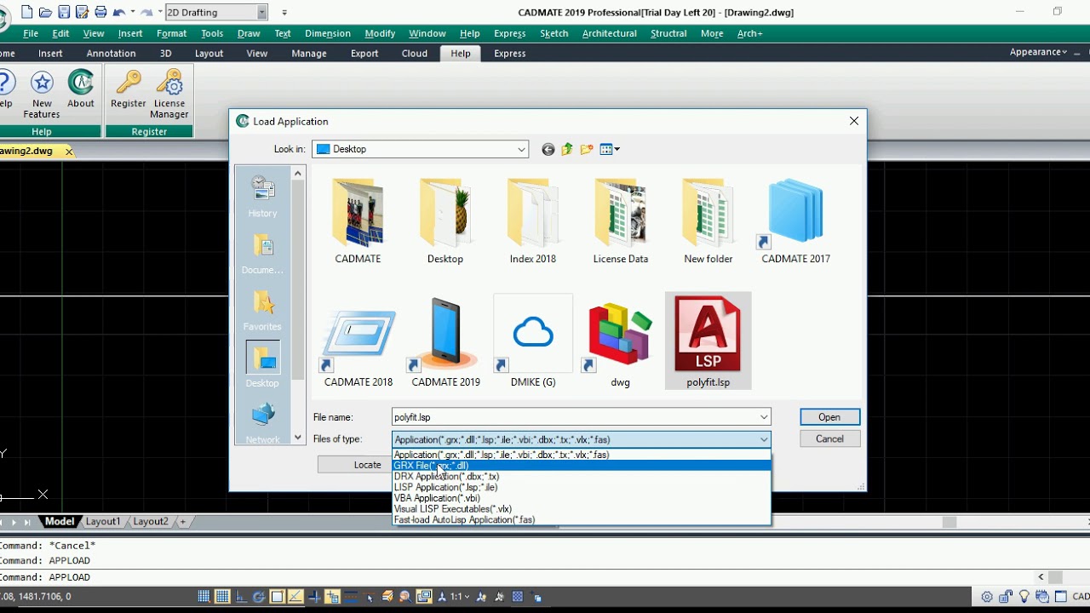Image resolution: width=1090 pixels, height=613 pixels.
Task: Expand the File name dropdown arrow
Action: point(764,417)
